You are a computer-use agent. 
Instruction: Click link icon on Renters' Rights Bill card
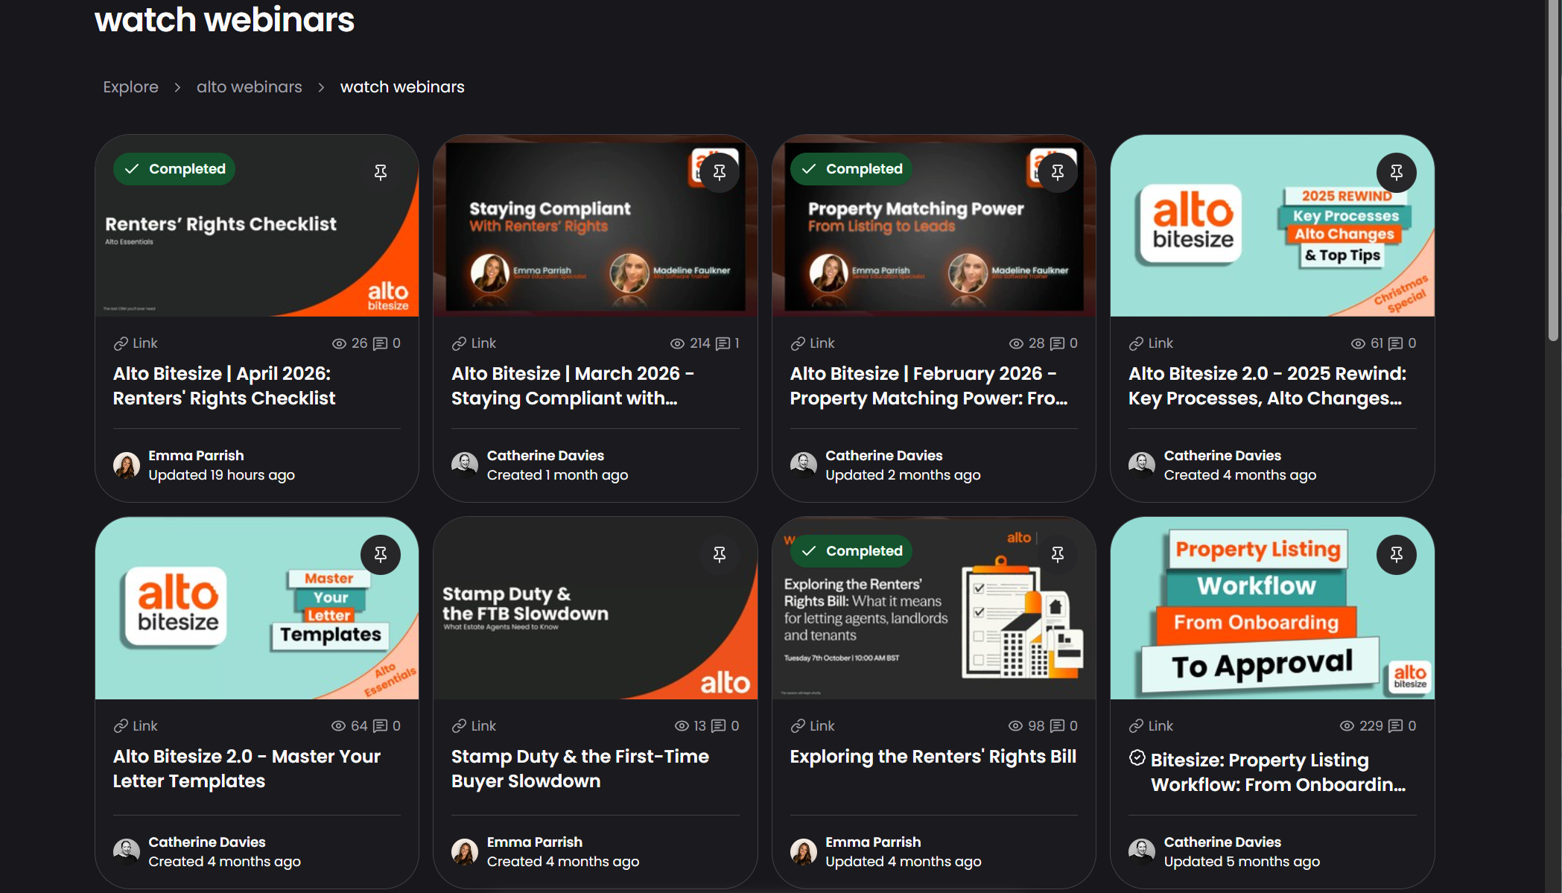(798, 725)
